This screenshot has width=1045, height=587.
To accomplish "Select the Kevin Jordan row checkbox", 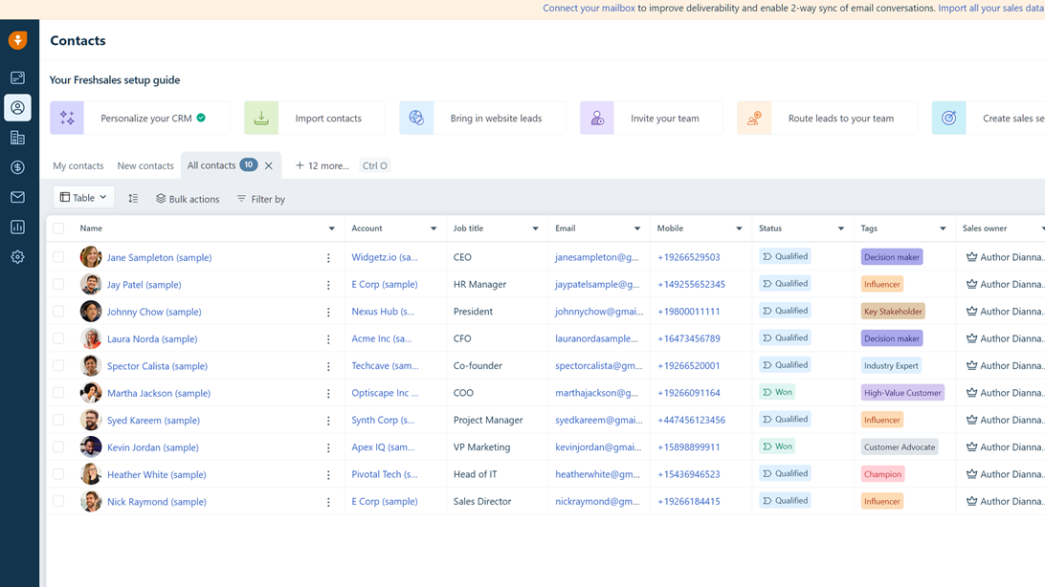I will pos(58,447).
